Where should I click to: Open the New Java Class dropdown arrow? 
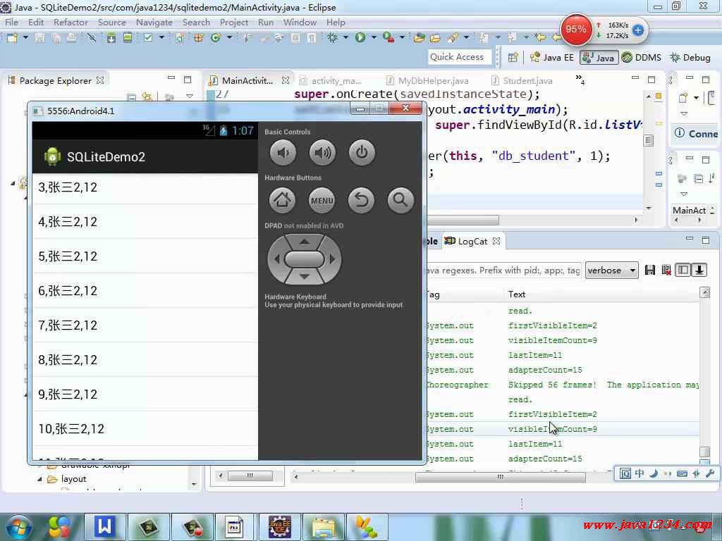229,38
